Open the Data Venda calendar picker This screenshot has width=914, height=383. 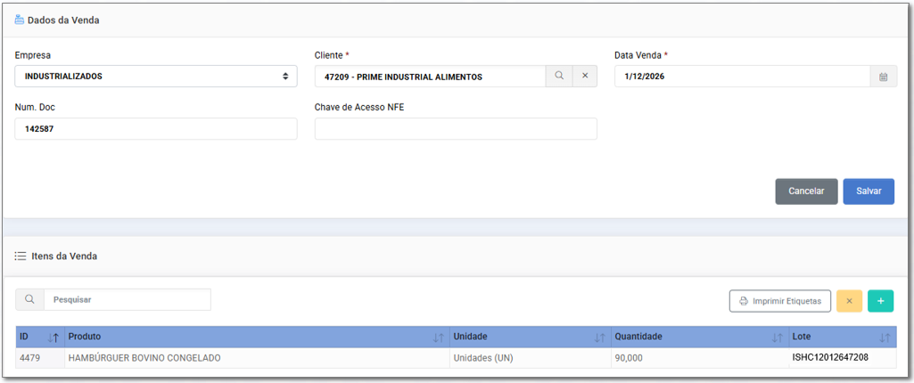coord(883,77)
